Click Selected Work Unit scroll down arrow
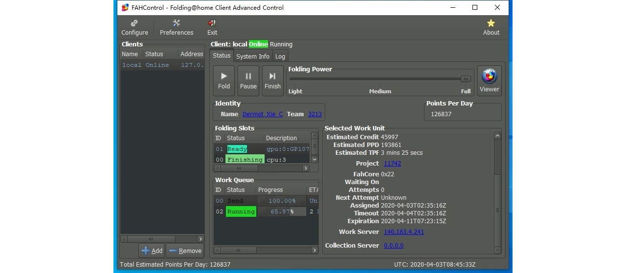Image resolution: width=626 pixels, height=273 pixels. (497, 250)
